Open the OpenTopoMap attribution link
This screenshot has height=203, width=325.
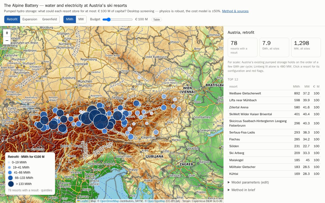point(156,201)
